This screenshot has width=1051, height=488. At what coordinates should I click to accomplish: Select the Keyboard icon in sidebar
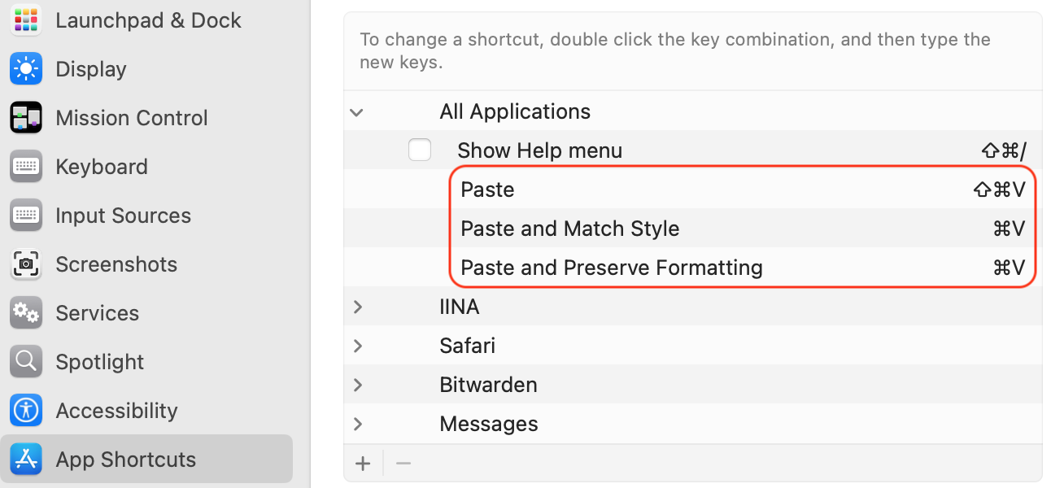pyautogui.click(x=26, y=167)
